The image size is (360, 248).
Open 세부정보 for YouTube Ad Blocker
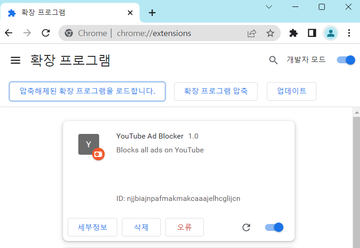coord(92,227)
